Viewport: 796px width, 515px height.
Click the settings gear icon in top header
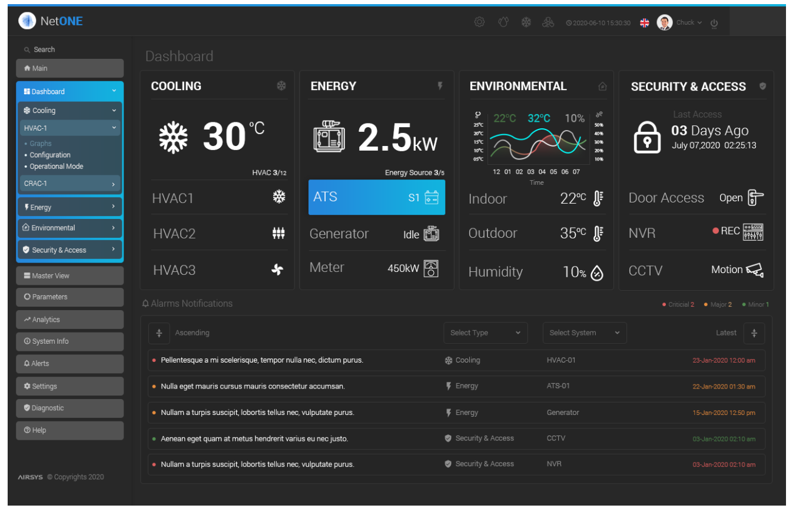479,22
